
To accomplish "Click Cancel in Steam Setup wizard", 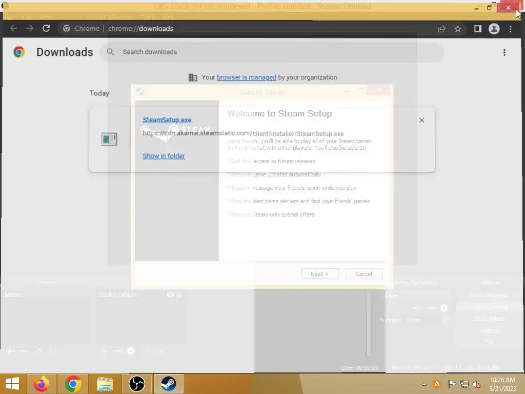I will pos(364,274).
